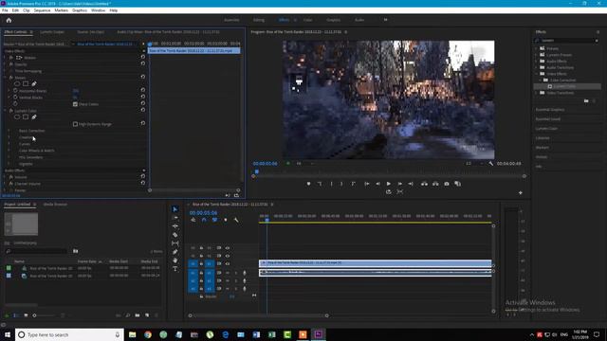
Task: Open the Program monitor Button Editor plus
Action: pyautogui.click(x=521, y=192)
